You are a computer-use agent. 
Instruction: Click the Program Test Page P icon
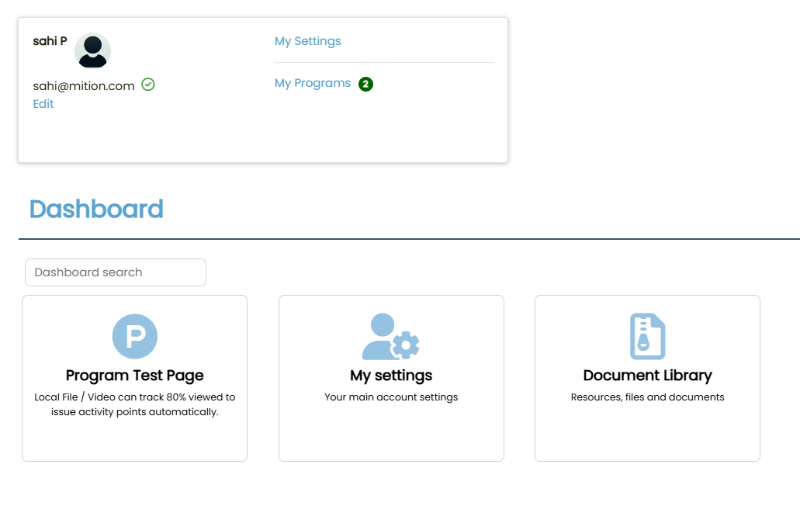135,337
